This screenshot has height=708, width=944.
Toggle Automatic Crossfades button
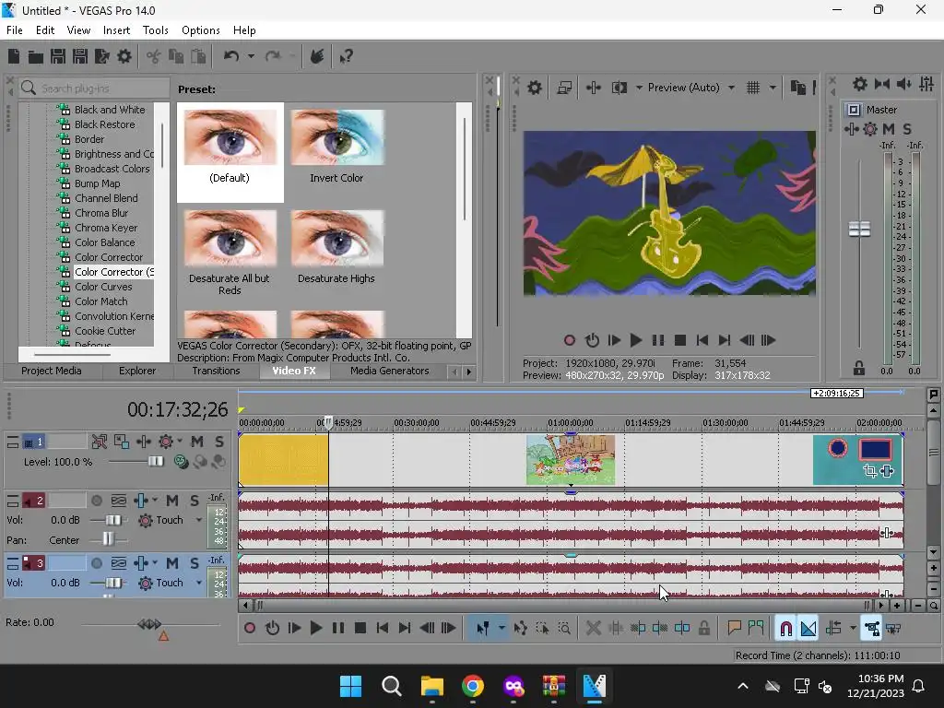(808, 629)
